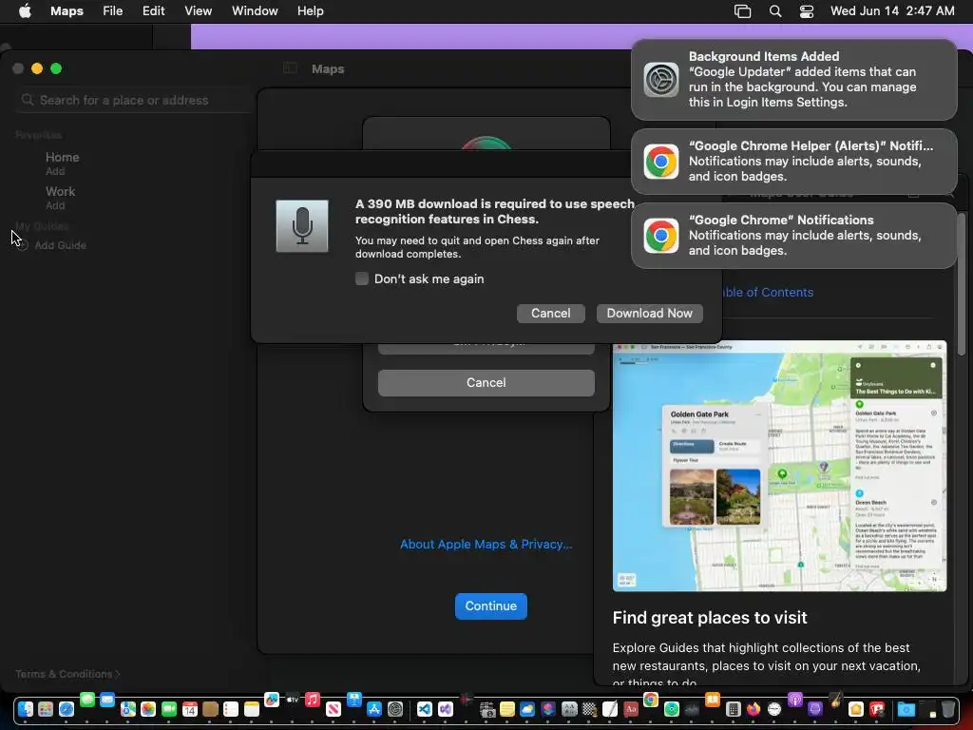
Task: Open Books app in the Dock
Action: [713, 700]
